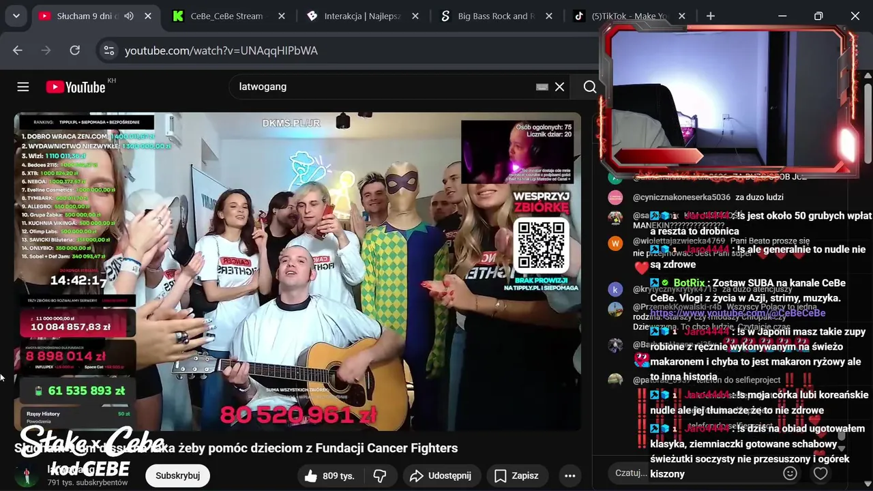Click the QR code WESPRZYJ ZBIÓRKĘ overlay
The image size is (873, 491).
(540, 247)
